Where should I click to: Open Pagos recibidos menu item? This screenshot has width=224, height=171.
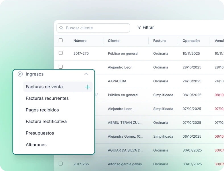click(42, 110)
